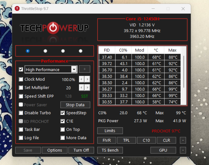The height and width of the screenshot is (165, 209).
Task: Click the Stop Data button
Action: tap(75, 105)
